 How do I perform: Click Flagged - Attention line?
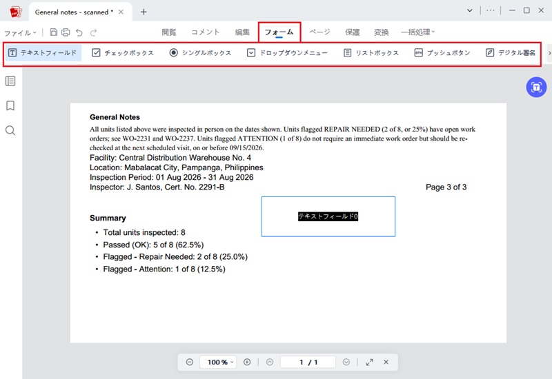[164, 269]
